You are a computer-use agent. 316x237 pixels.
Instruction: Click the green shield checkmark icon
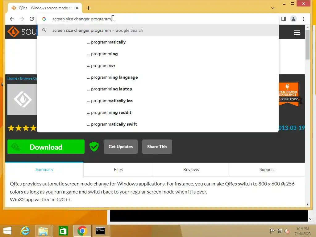click(94, 147)
